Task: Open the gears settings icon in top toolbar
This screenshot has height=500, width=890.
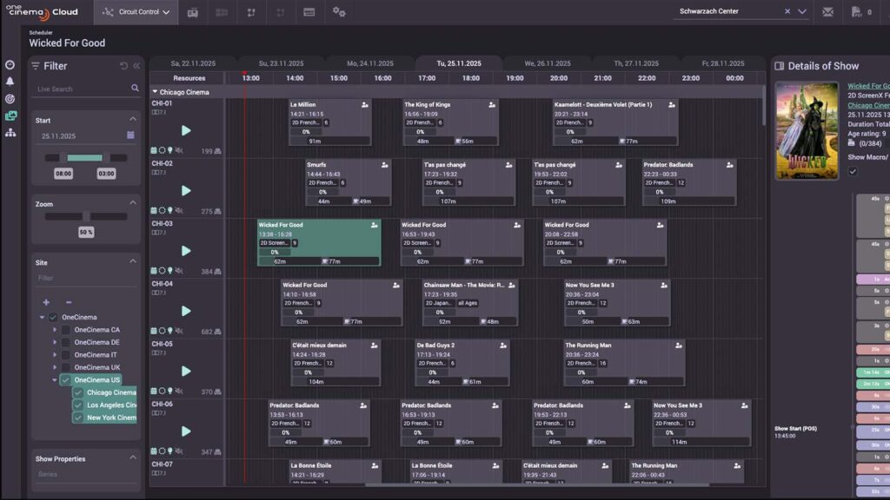Action: (339, 12)
